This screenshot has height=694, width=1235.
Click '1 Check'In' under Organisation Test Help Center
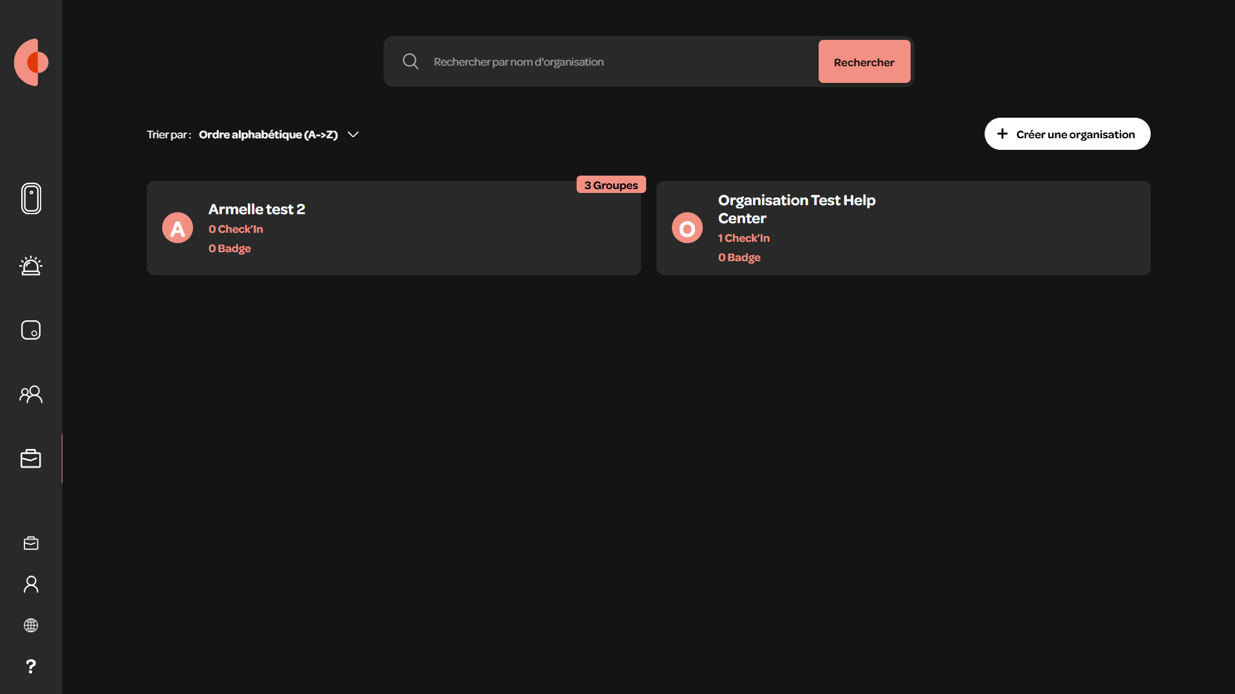coord(744,238)
